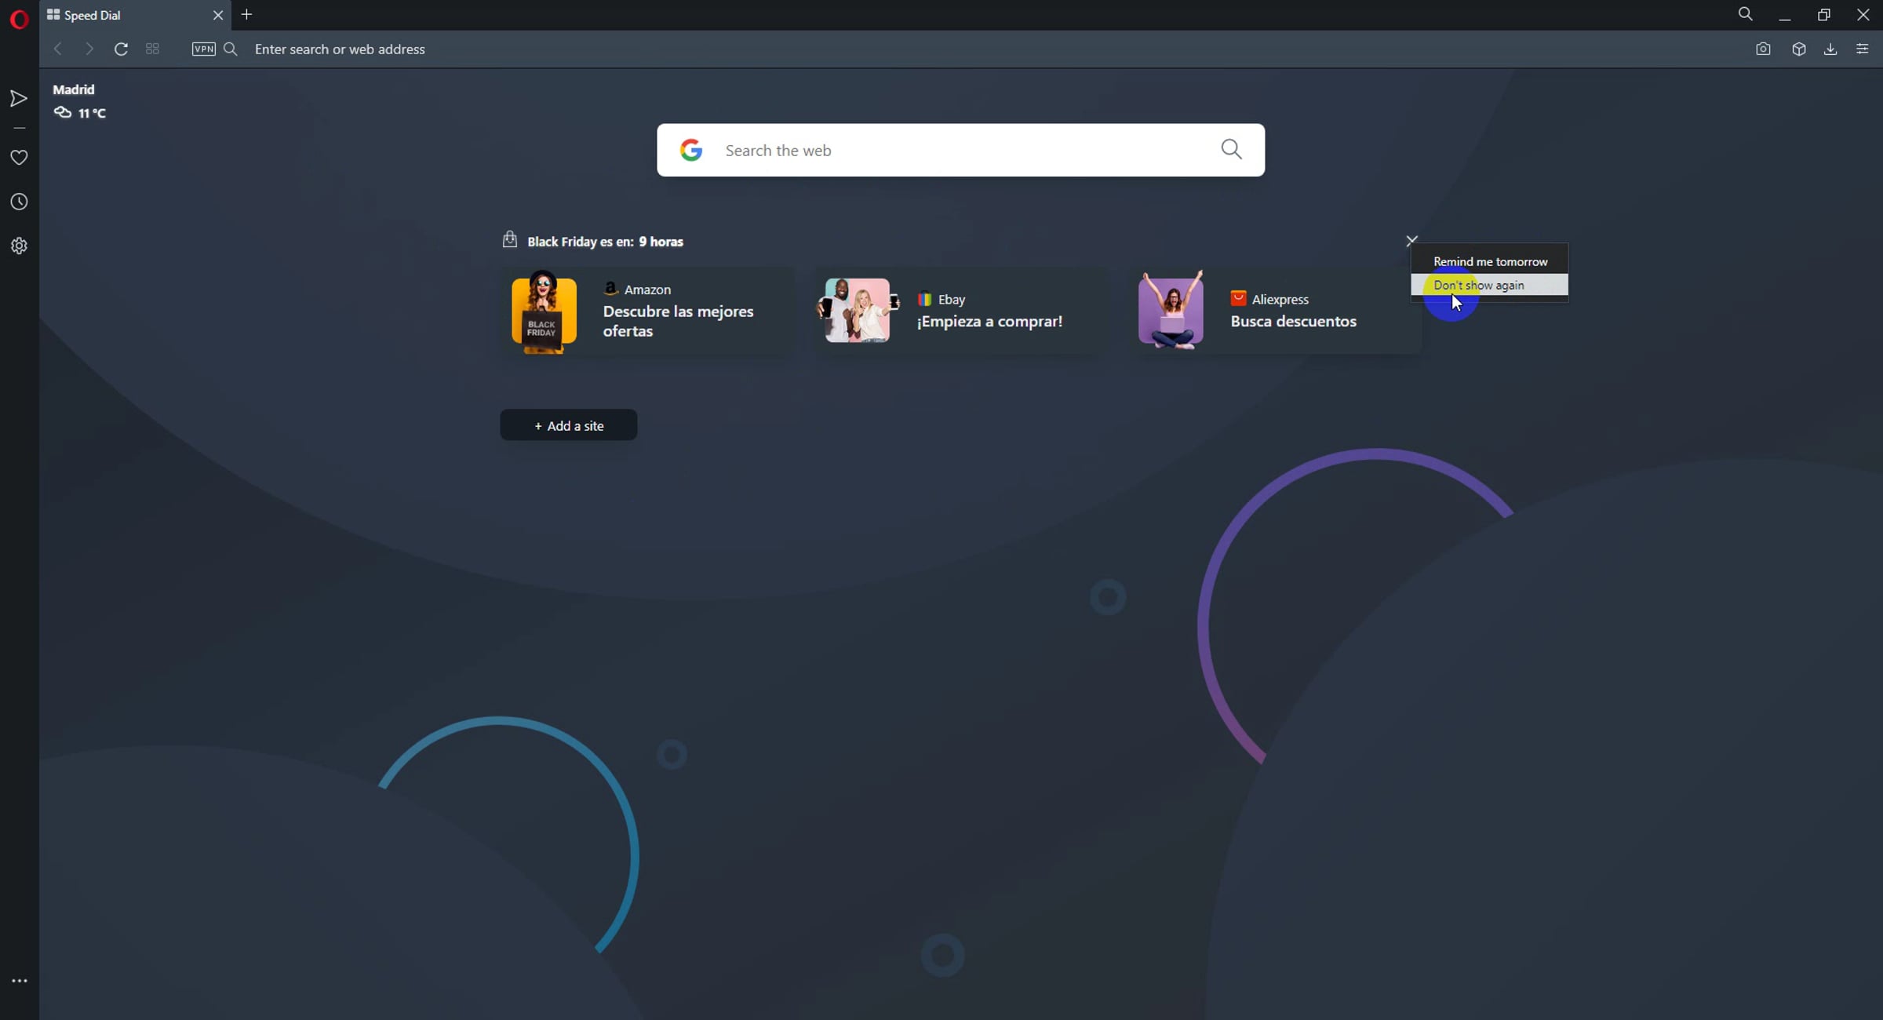Click the address bar magnifier icon
Image resolution: width=1883 pixels, height=1020 pixels.
coord(231,49)
